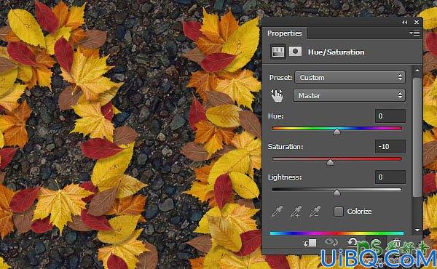The height and width of the screenshot is (269, 437).
Task: Collapse the Properties panel with double-arrow icon
Action: coord(405,23)
